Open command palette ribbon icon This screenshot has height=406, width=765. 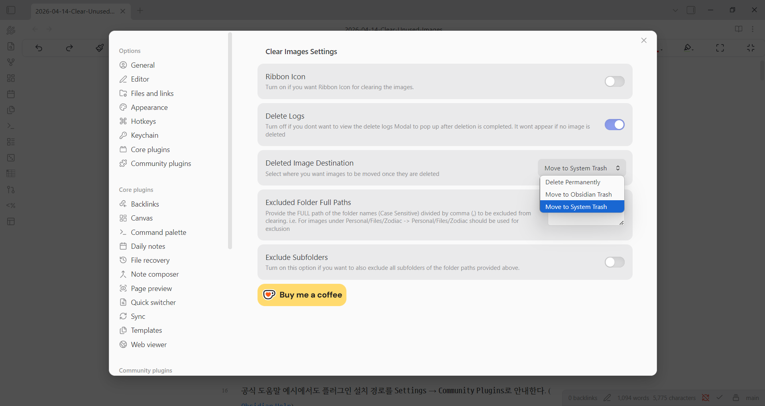pos(11,126)
